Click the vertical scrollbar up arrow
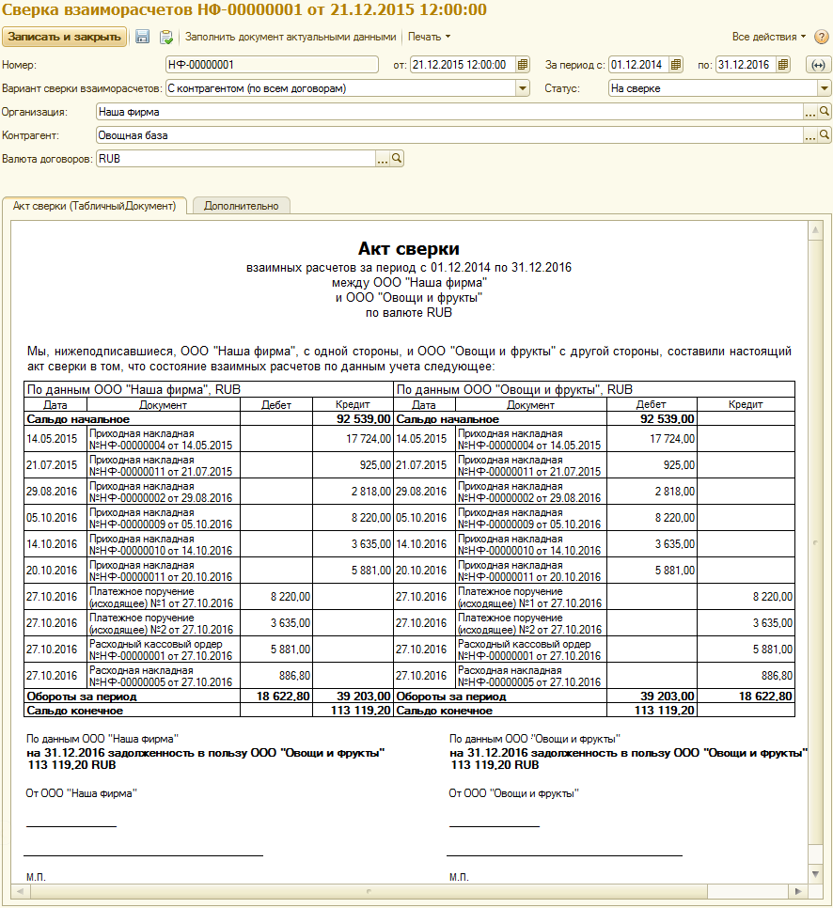 816,230
